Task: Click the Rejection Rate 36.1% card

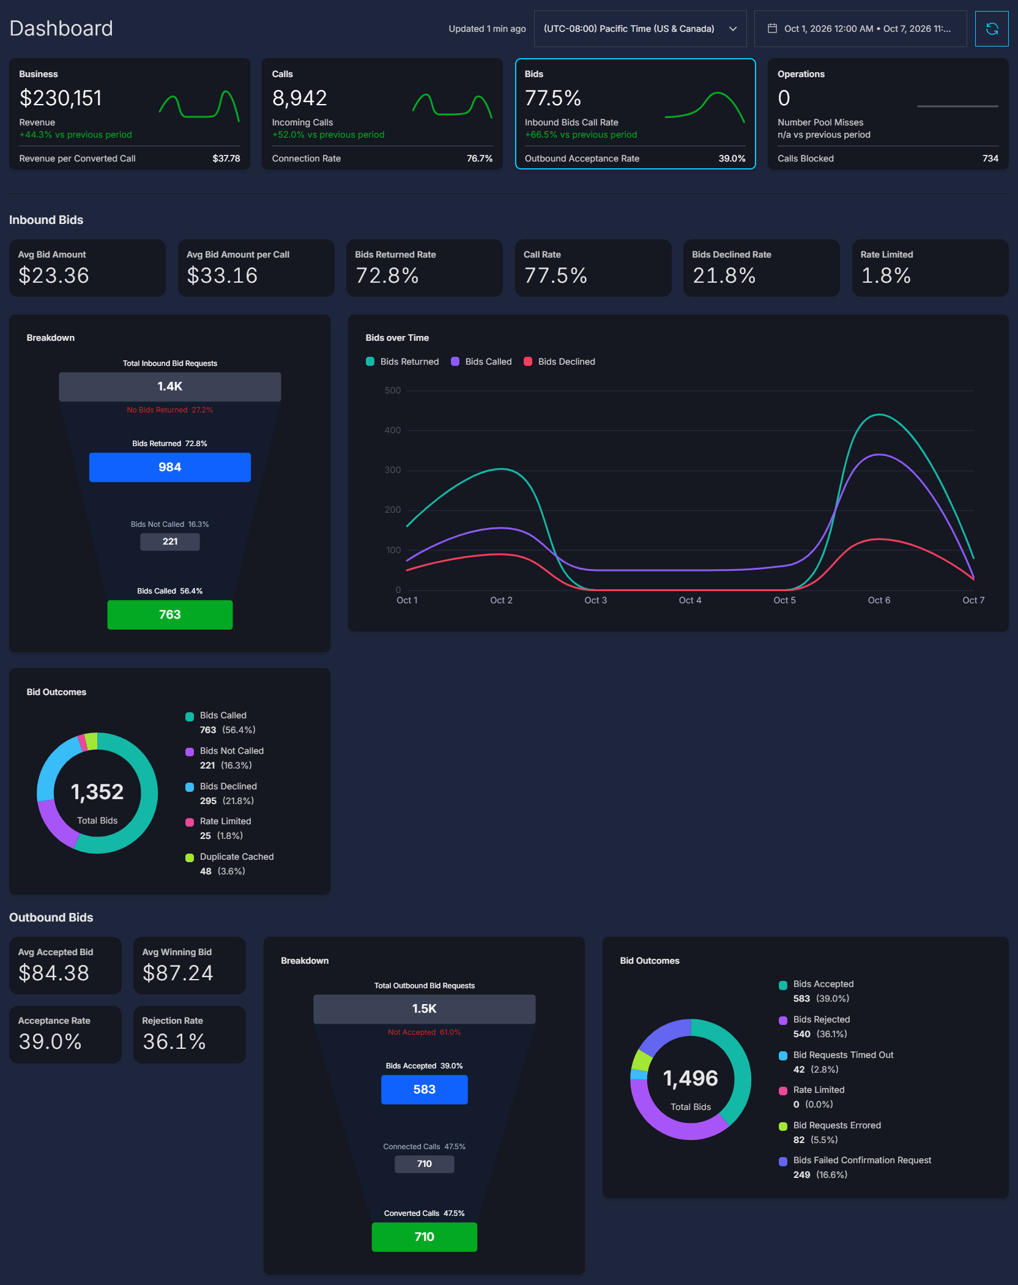Action: click(190, 1035)
